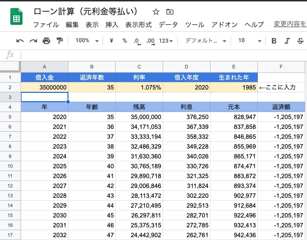Toggle italic formatting
Viewport: 307px width, 240px height.
coord(287,41)
